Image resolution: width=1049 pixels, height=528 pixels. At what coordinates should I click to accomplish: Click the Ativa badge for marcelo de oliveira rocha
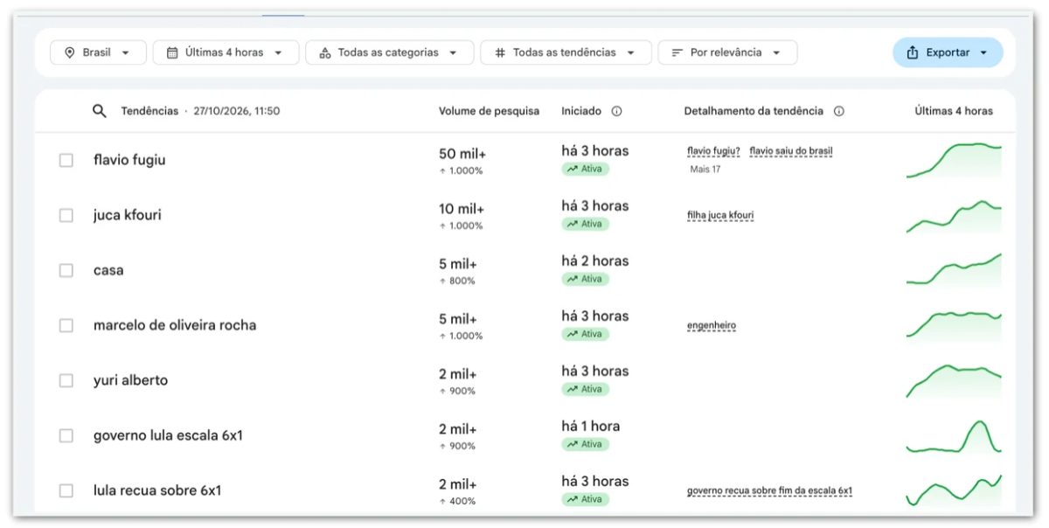(585, 334)
